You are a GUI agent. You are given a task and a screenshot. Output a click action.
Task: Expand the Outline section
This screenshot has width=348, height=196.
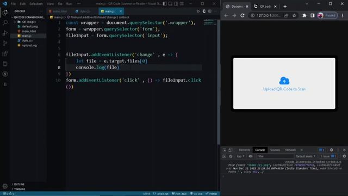pos(19,184)
